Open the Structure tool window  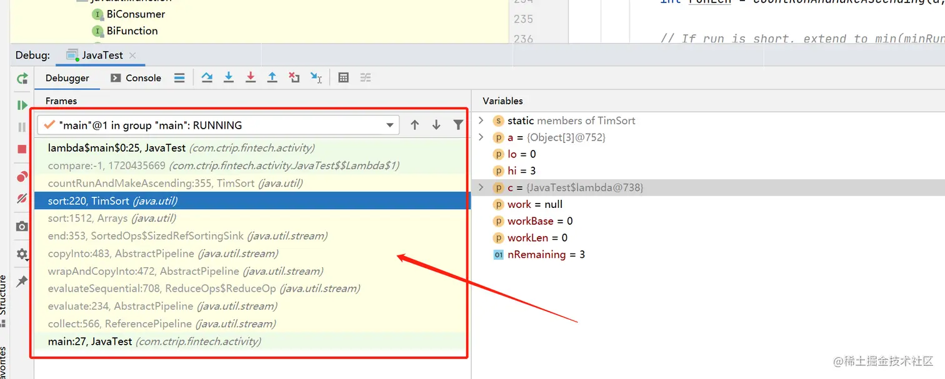click(x=3, y=300)
